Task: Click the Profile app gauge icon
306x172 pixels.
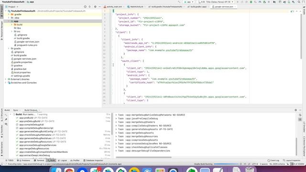Action: [260, 2]
